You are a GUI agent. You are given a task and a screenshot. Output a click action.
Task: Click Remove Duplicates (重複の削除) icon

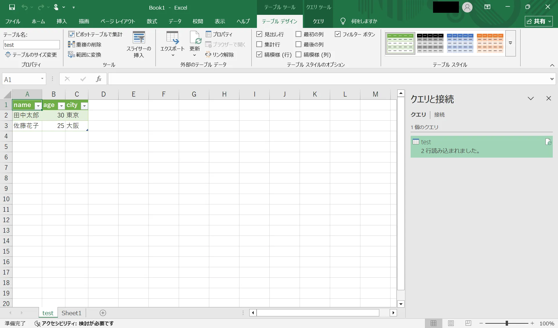(x=71, y=44)
